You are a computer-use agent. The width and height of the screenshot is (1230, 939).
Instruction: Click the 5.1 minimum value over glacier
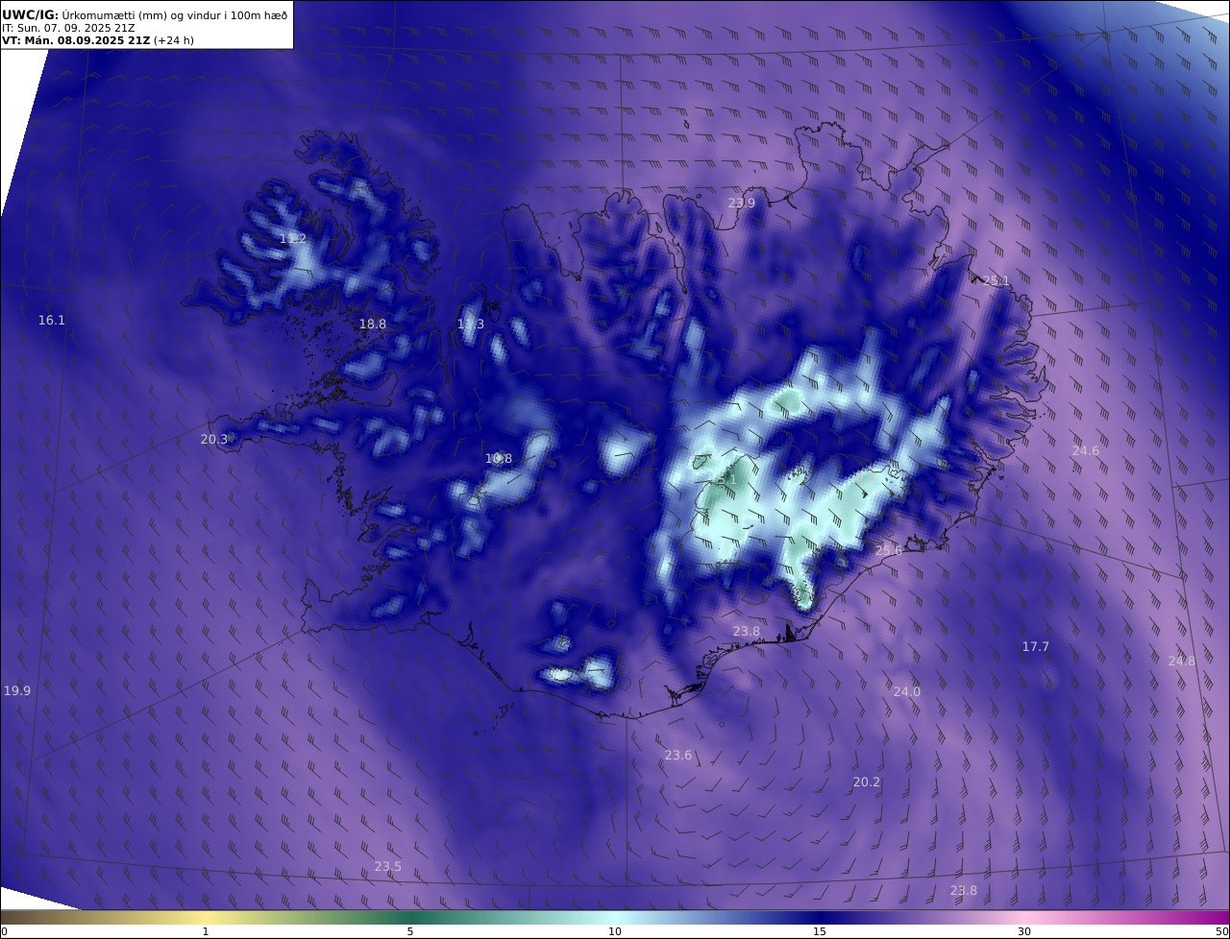[726, 480]
